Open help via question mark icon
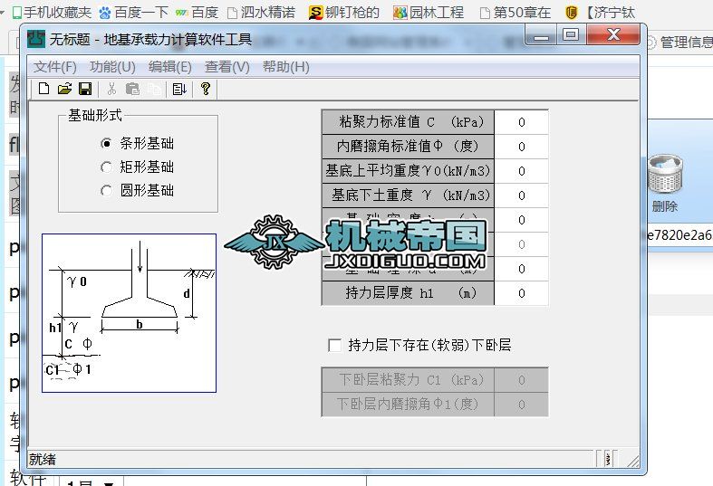The height and width of the screenshot is (486, 713). [x=206, y=89]
